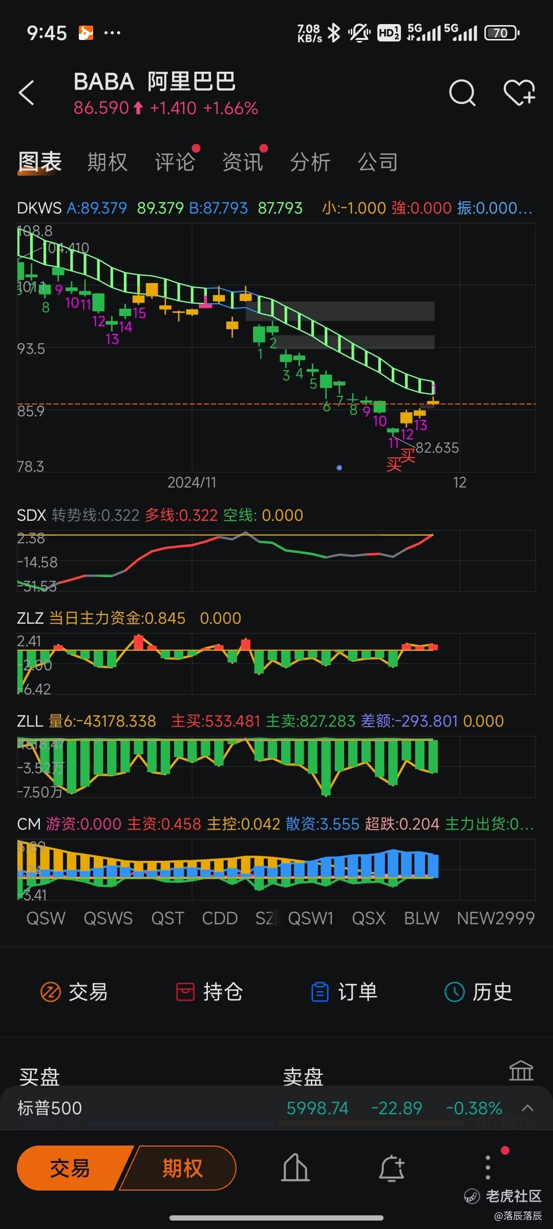553x1229 pixels.
Task: Tap the 标普500 index name
Action: click(x=50, y=1108)
